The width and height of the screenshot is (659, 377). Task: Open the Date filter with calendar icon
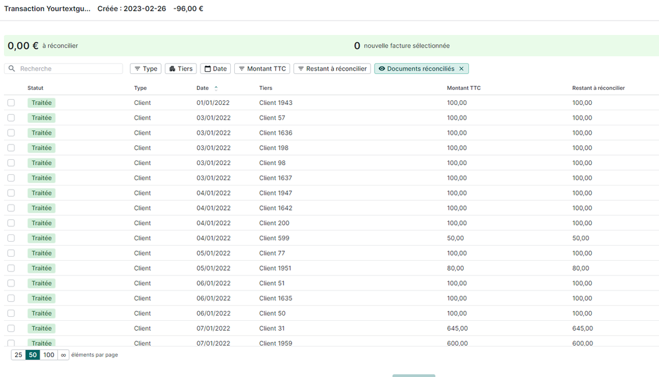pos(215,69)
